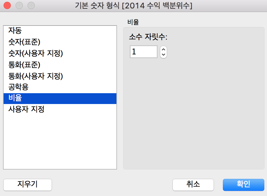Choose 통화(표준) currency format
Screen dimensions: 267x196
[60, 65]
